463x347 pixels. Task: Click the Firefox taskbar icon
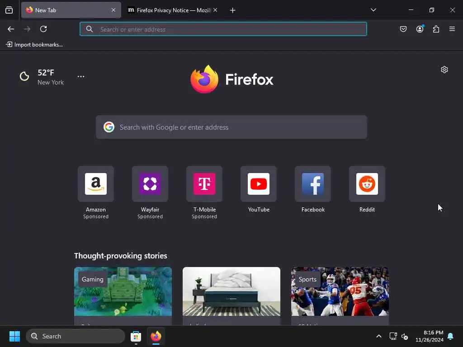[156, 336]
